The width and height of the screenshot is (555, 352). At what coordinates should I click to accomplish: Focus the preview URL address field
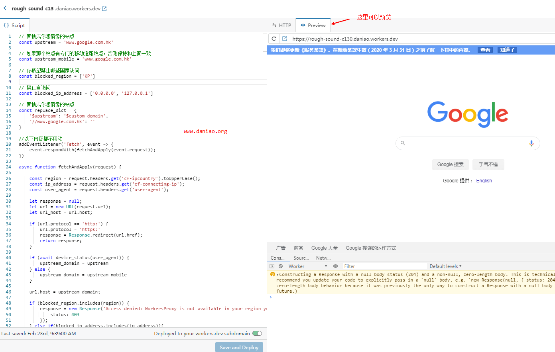[x=423, y=39]
